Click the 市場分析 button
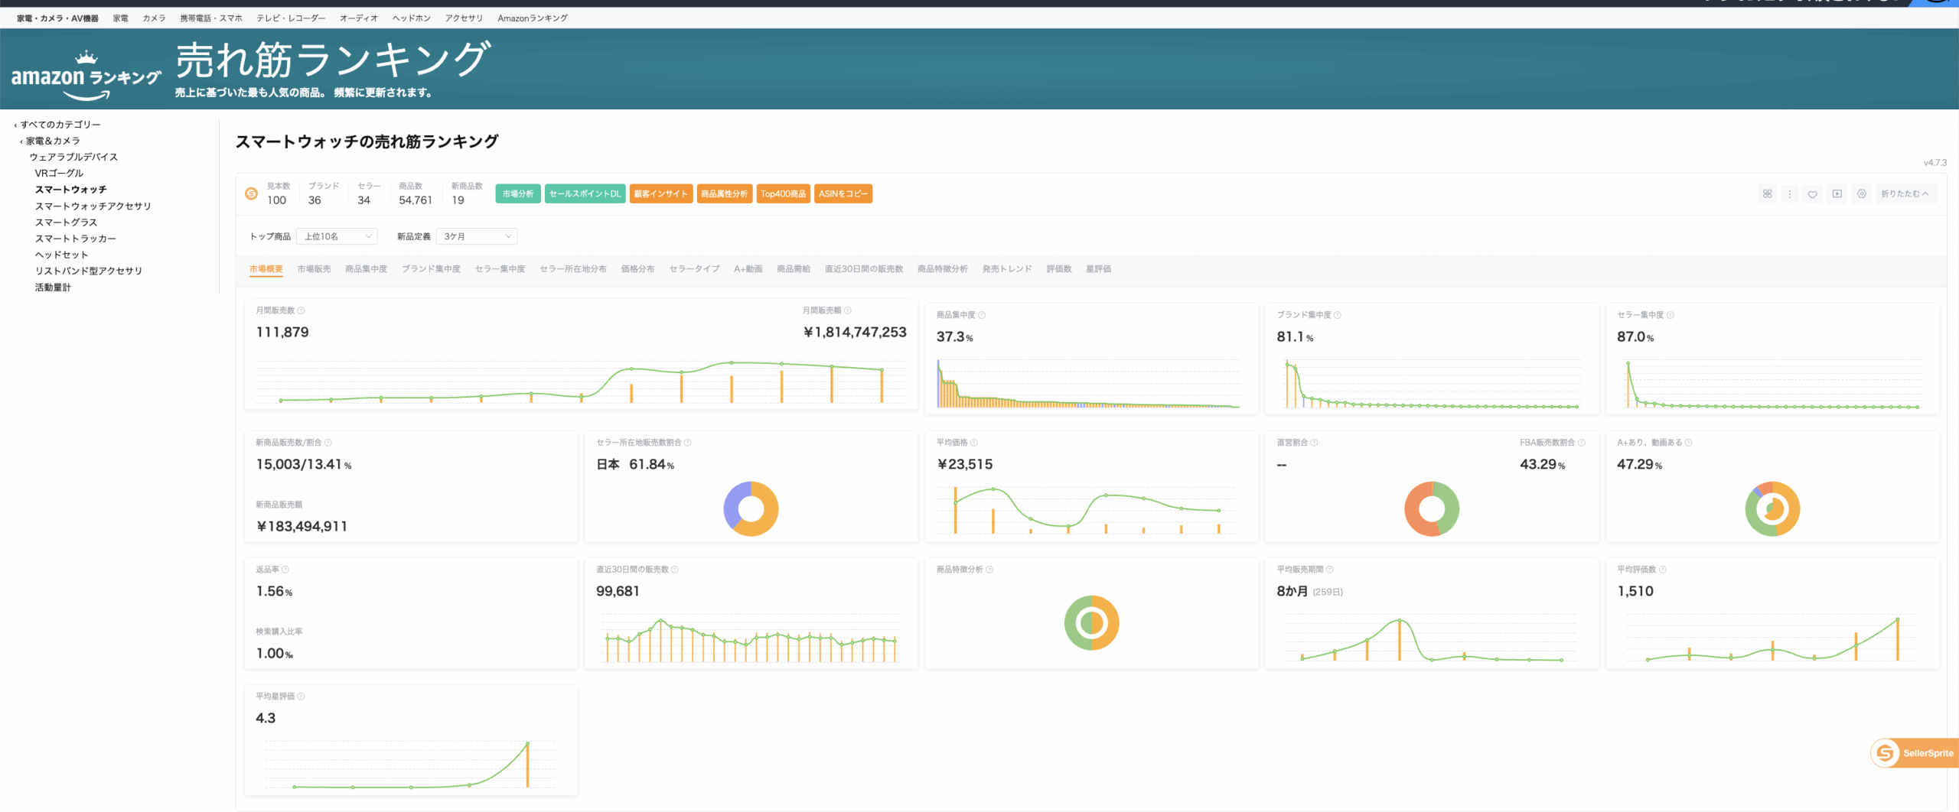Viewport: 1959px width, 812px height. 518,193
